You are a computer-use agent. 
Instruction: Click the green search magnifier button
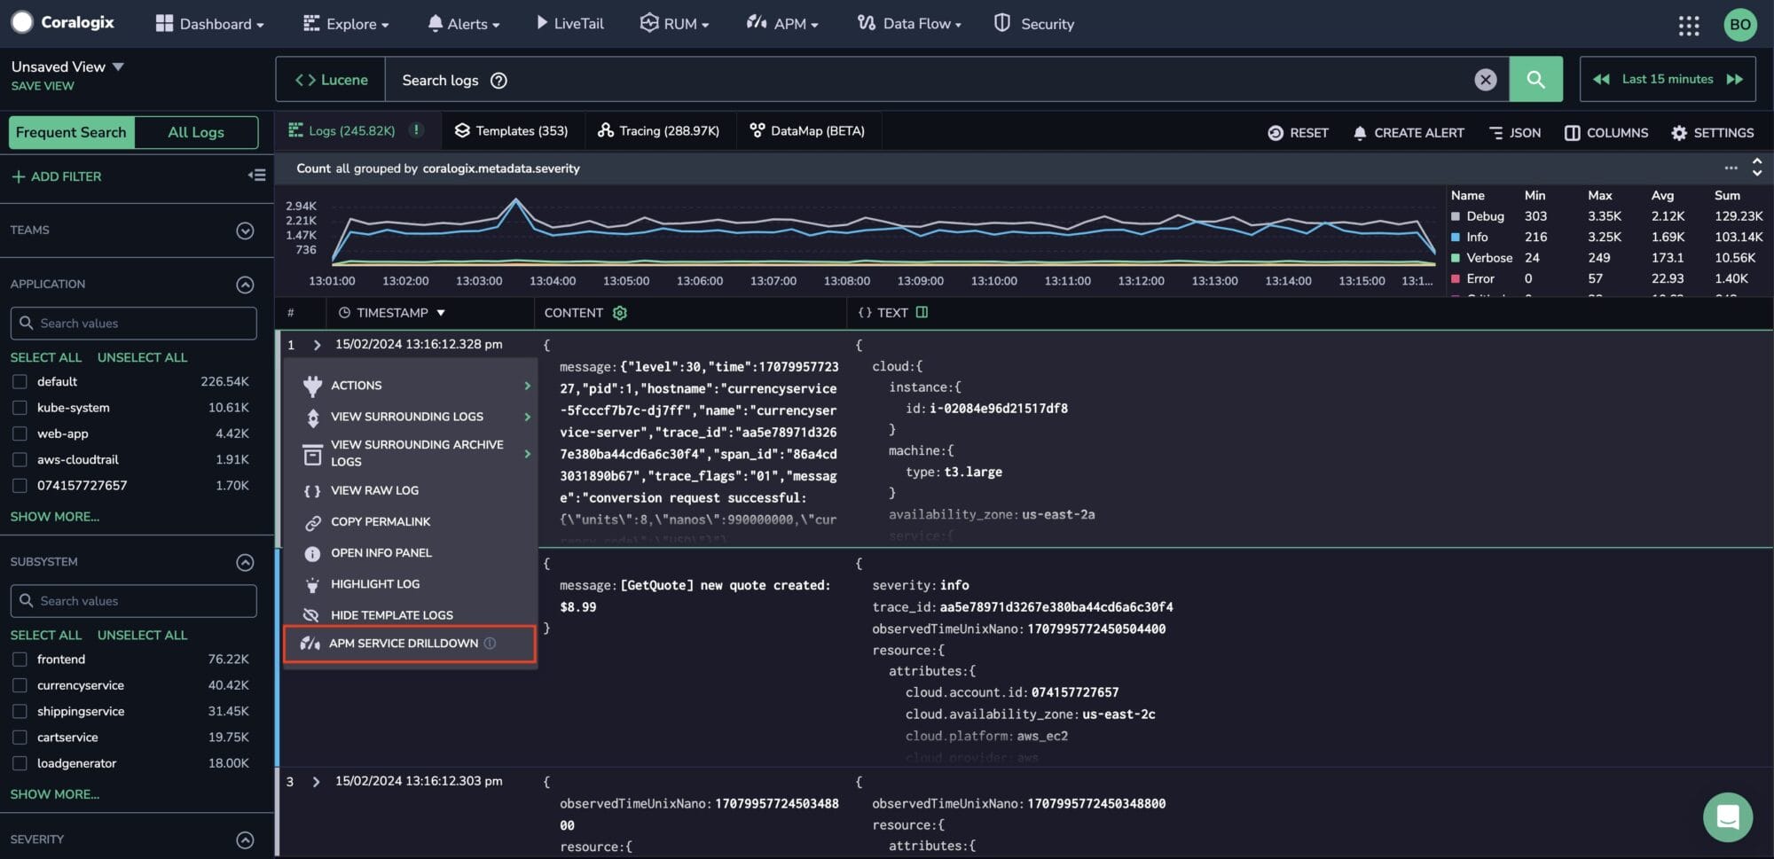click(x=1535, y=80)
